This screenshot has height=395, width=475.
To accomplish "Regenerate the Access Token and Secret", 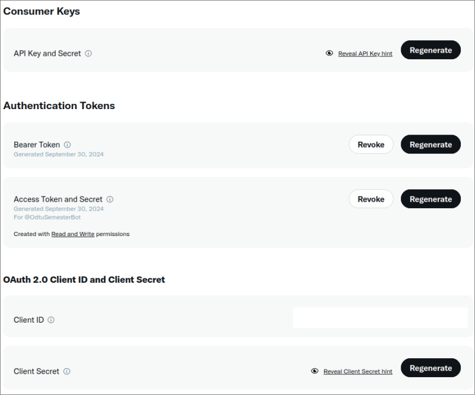I will (430, 199).
